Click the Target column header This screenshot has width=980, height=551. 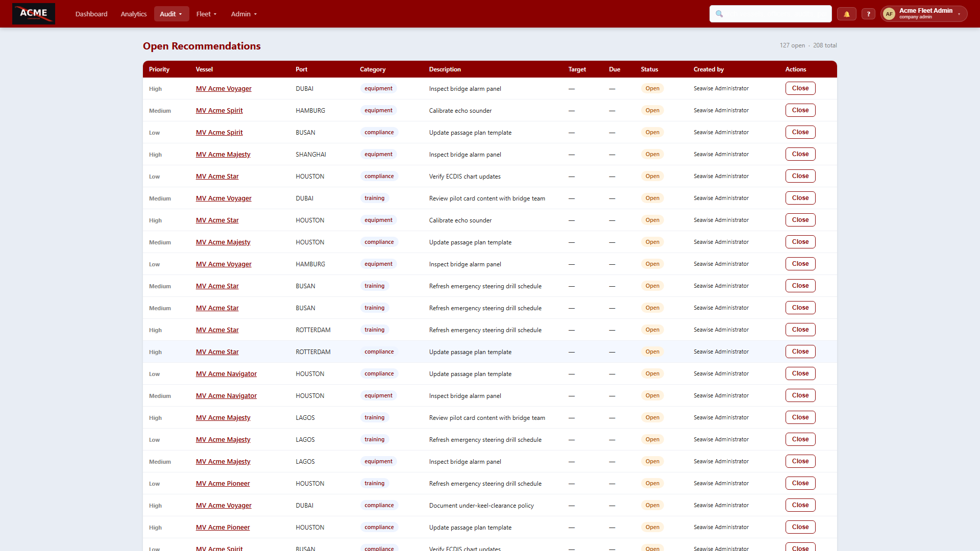577,69
